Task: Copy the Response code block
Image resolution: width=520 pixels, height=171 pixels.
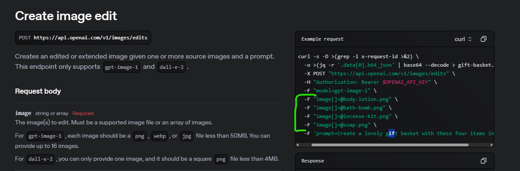Action: [483, 161]
